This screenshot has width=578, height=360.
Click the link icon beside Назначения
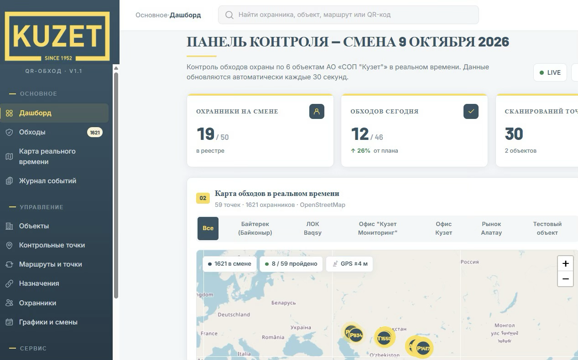click(9, 283)
